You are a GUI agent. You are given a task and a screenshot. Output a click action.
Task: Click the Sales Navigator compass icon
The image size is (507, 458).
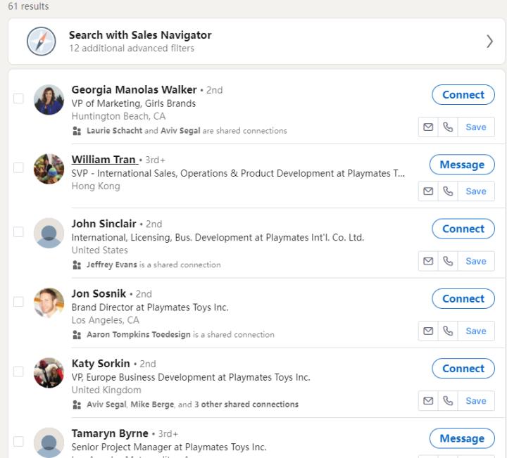[41, 41]
